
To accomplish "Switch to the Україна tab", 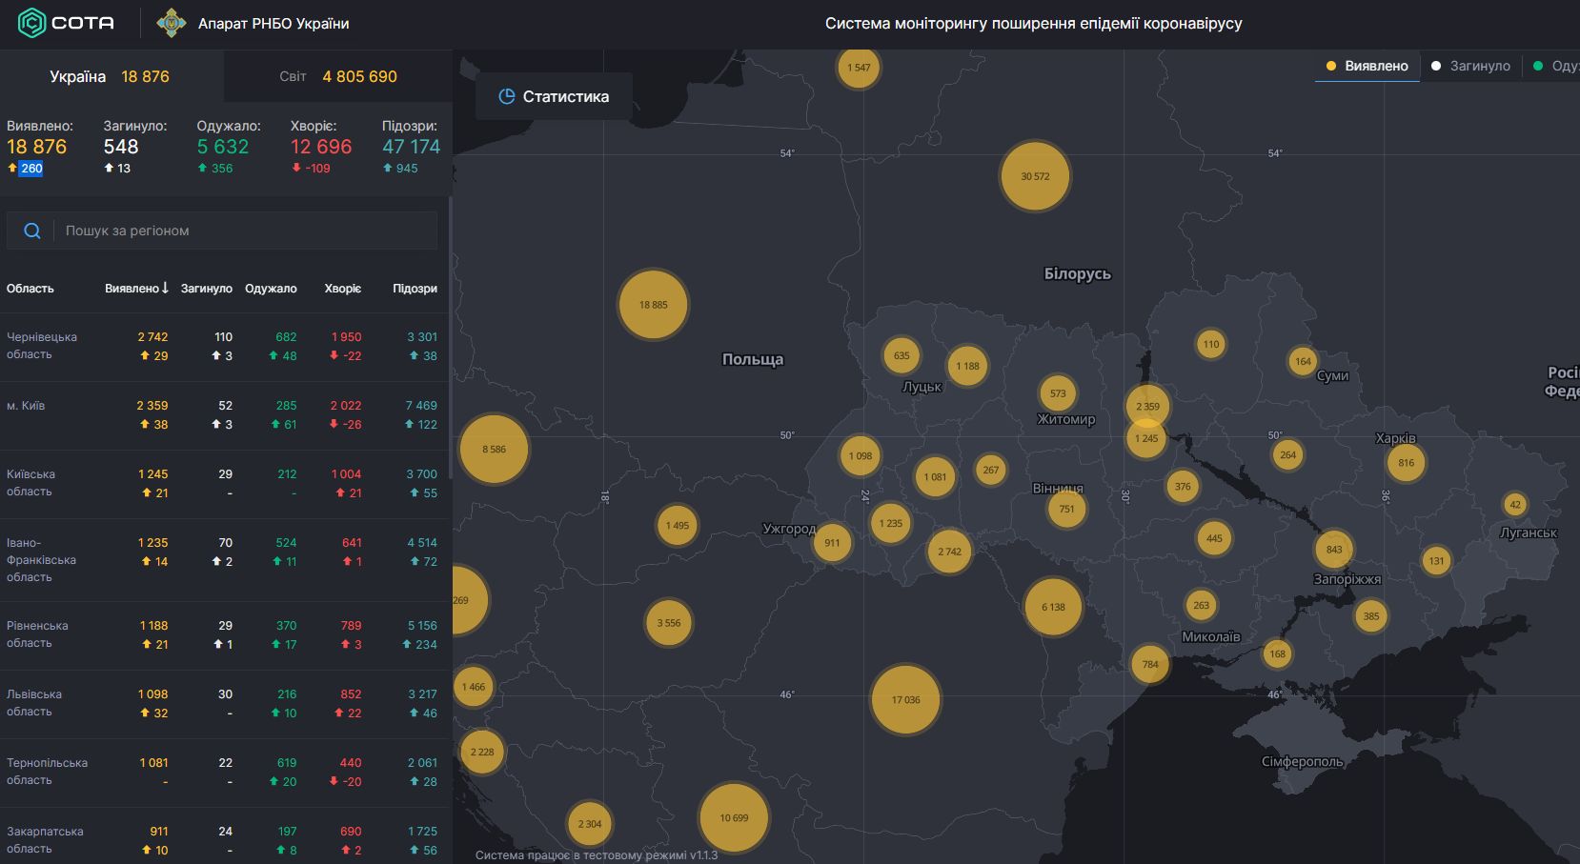I will coord(110,76).
